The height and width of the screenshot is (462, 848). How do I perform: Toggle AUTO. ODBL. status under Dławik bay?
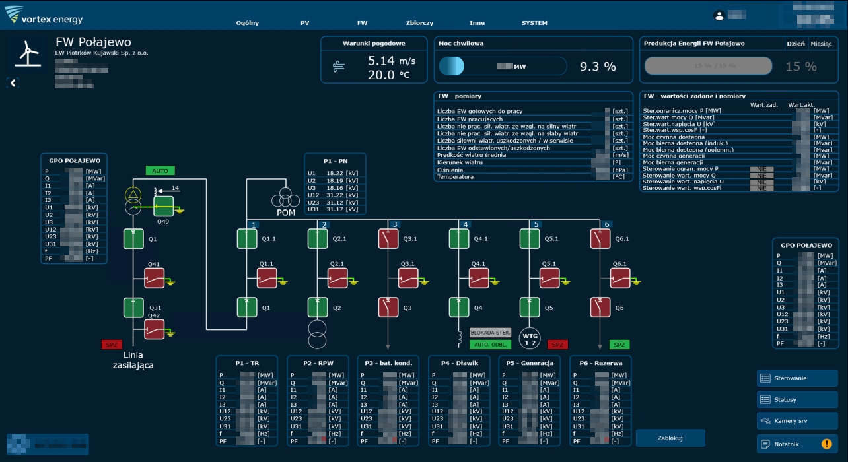490,345
